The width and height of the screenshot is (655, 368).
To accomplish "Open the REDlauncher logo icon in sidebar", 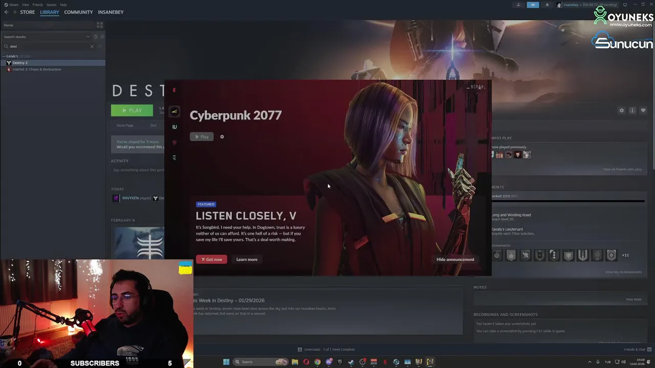I will click(x=174, y=90).
